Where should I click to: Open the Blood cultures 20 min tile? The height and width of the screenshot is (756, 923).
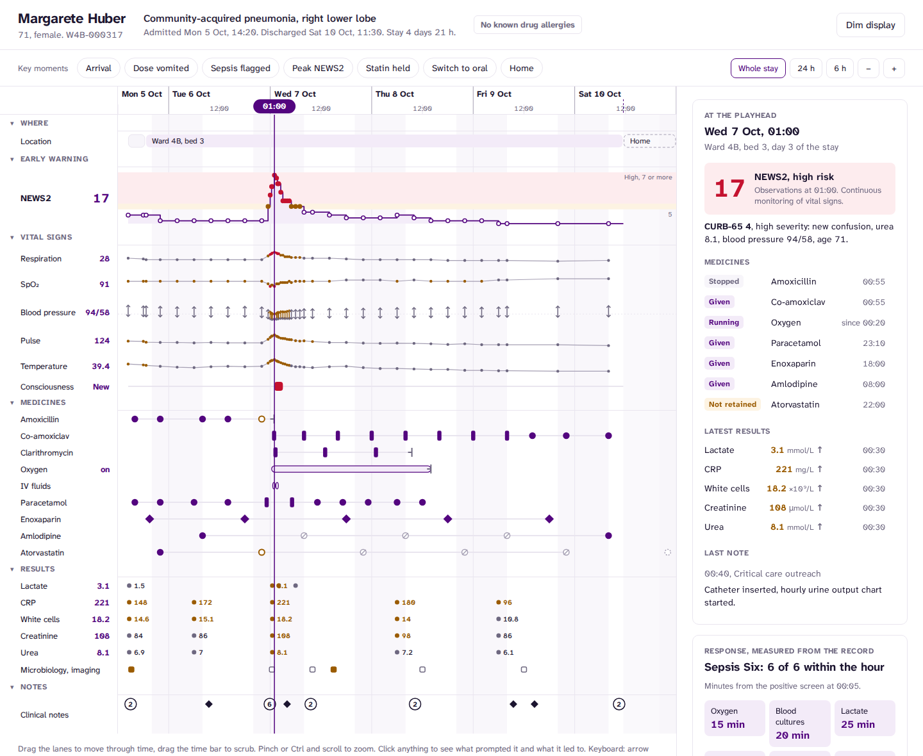click(x=800, y=723)
